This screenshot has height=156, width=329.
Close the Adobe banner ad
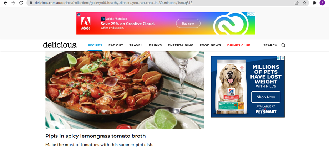click(253, 14)
